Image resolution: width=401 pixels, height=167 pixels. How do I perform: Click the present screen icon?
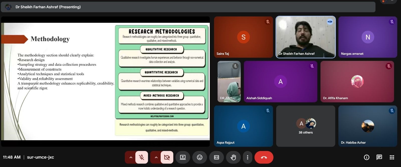click(183, 157)
